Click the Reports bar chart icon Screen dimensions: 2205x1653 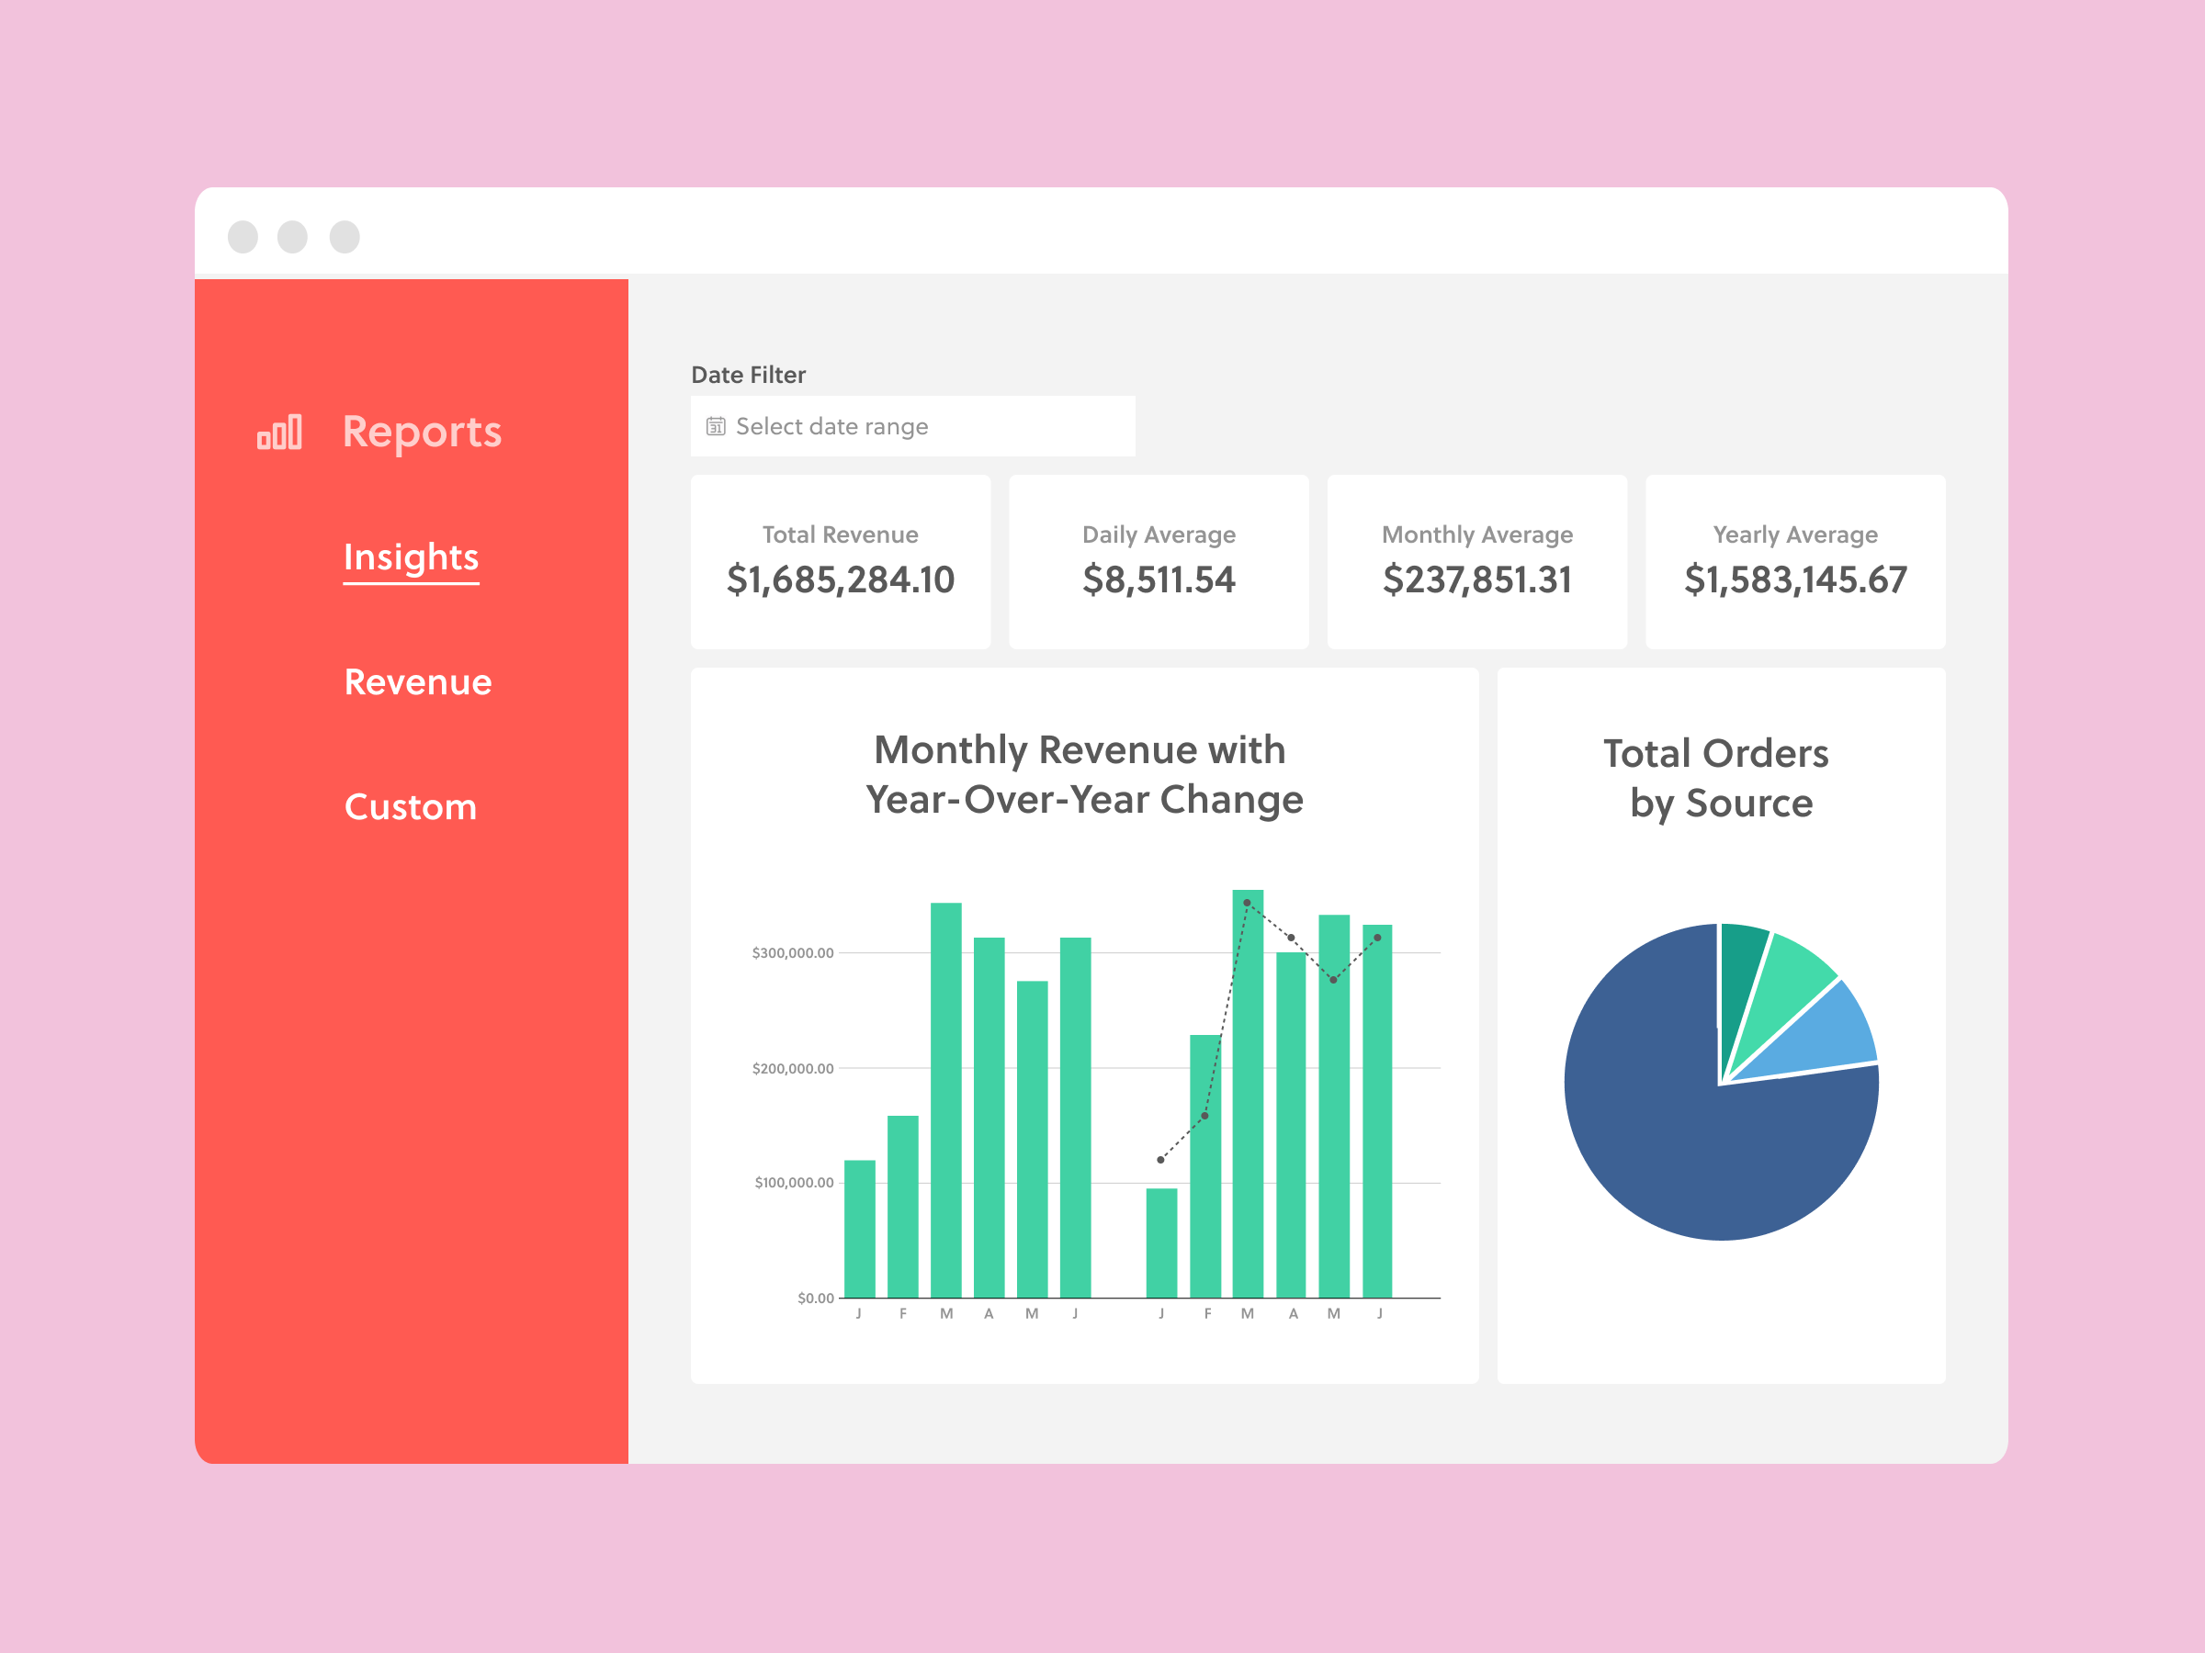tap(279, 433)
